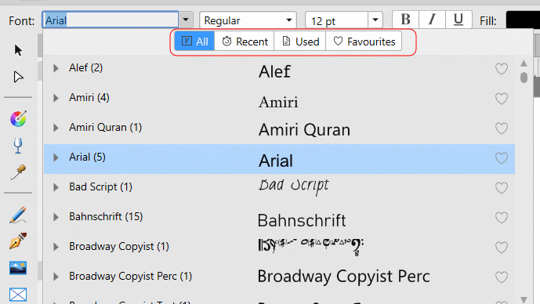
Task: Select the style picker eyedropper tool
Action: pyautogui.click(x=18, y=172)
